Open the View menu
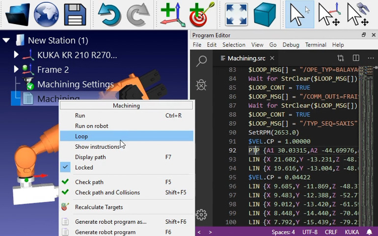This screenshot has height=236, width=378. click(x=257, y=45)
